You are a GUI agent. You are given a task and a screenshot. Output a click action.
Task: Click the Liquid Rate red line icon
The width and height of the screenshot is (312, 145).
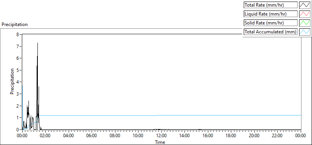[x=305, y=14]
